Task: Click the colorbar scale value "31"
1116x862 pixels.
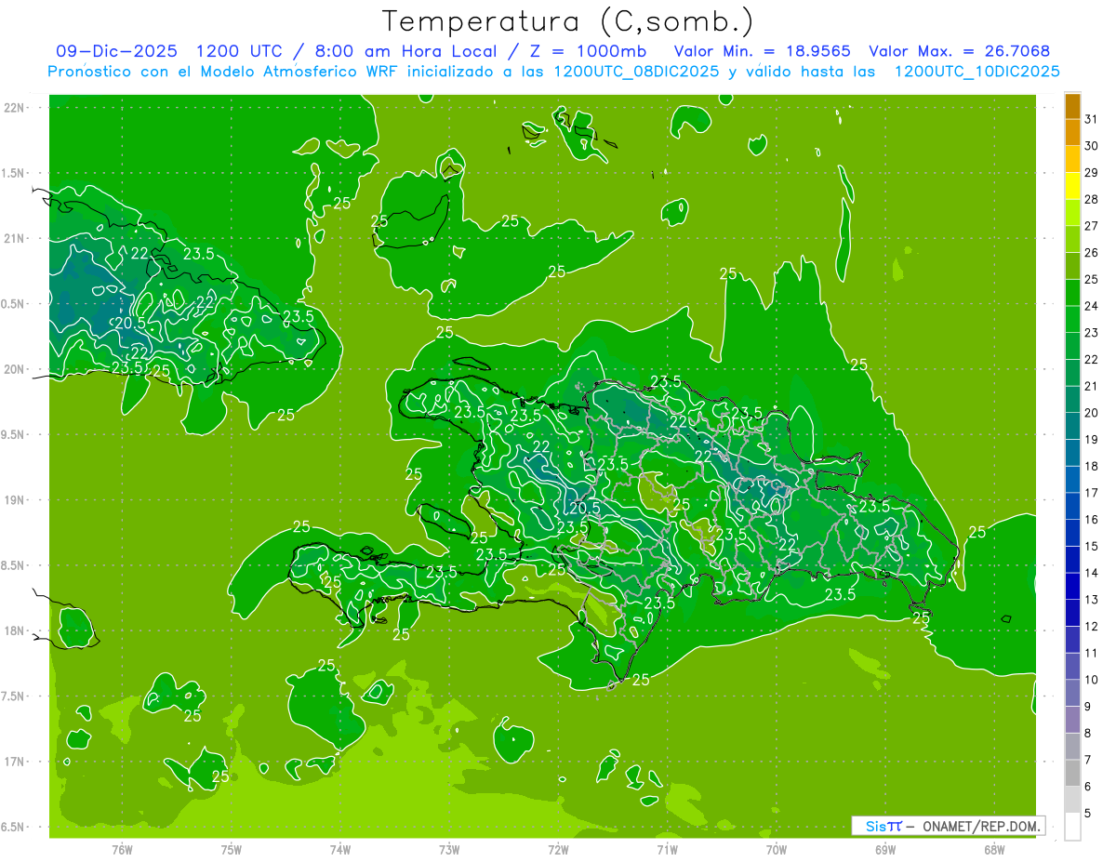Action: 1091,119
